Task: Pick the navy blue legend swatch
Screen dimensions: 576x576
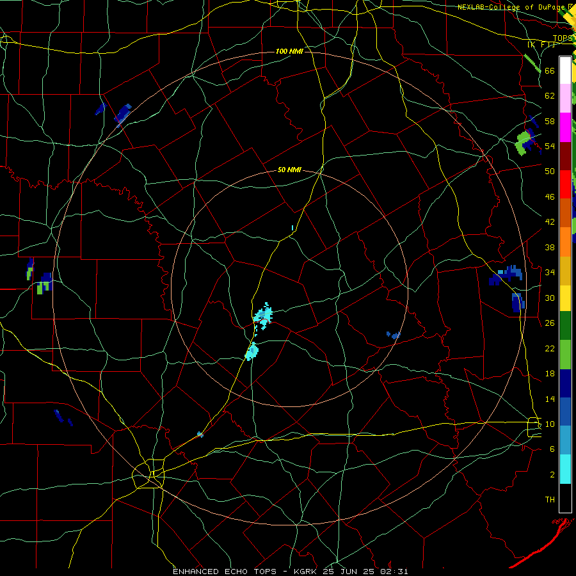Action: [x=565, y=383]
